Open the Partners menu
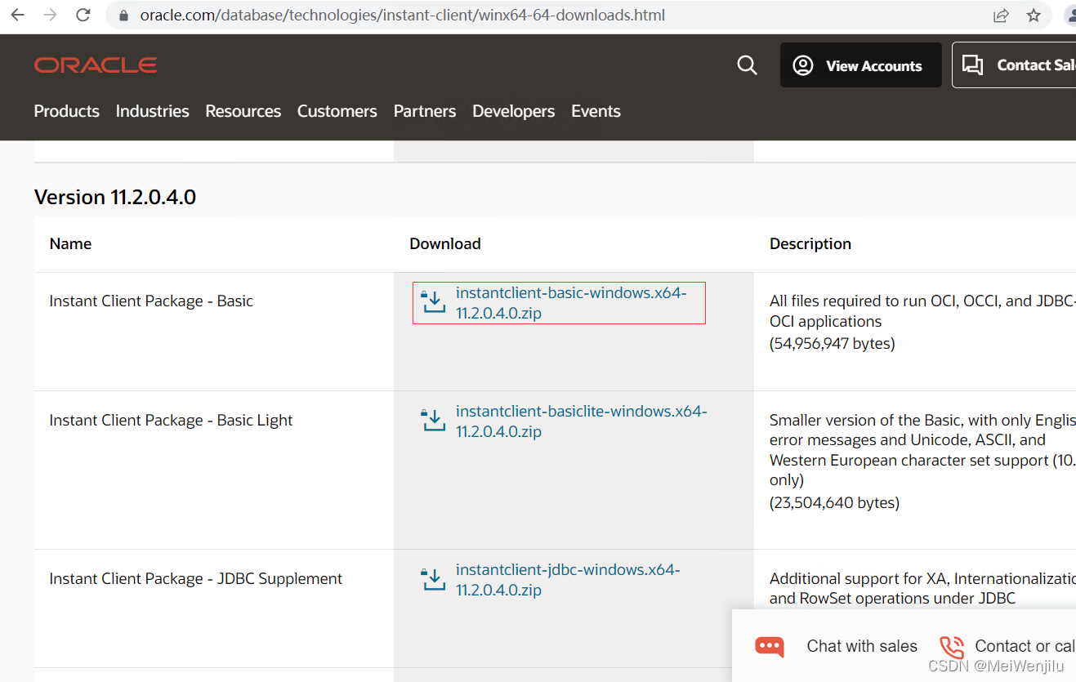Screen dimensions: 1076x682 (x=425, y=111)
